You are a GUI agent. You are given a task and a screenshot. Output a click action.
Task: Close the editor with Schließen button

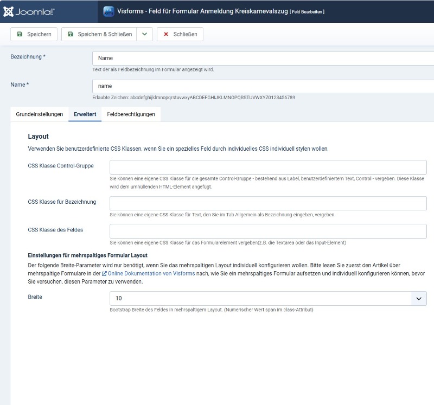[x=180, y=34]
